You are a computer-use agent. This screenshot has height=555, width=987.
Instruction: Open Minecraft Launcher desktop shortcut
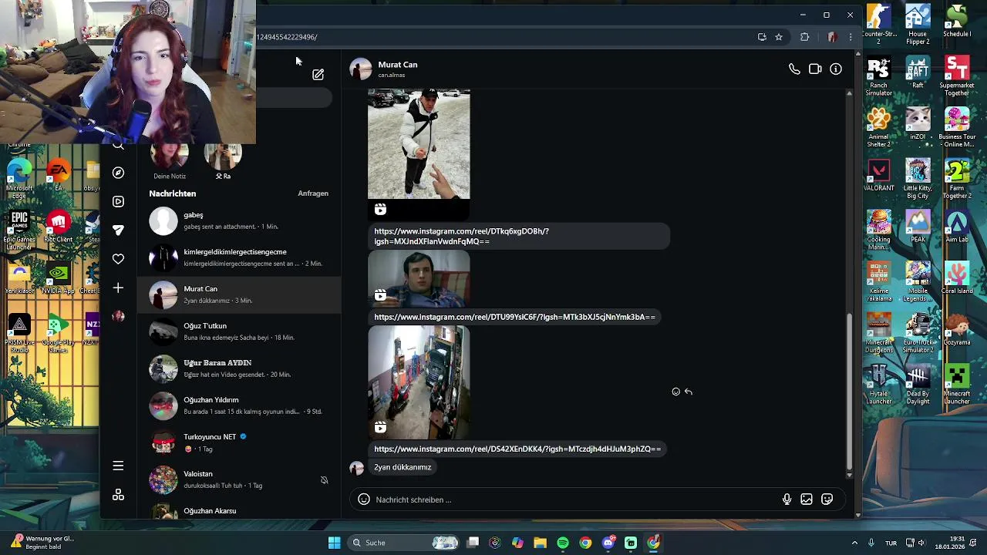[957, 385]
